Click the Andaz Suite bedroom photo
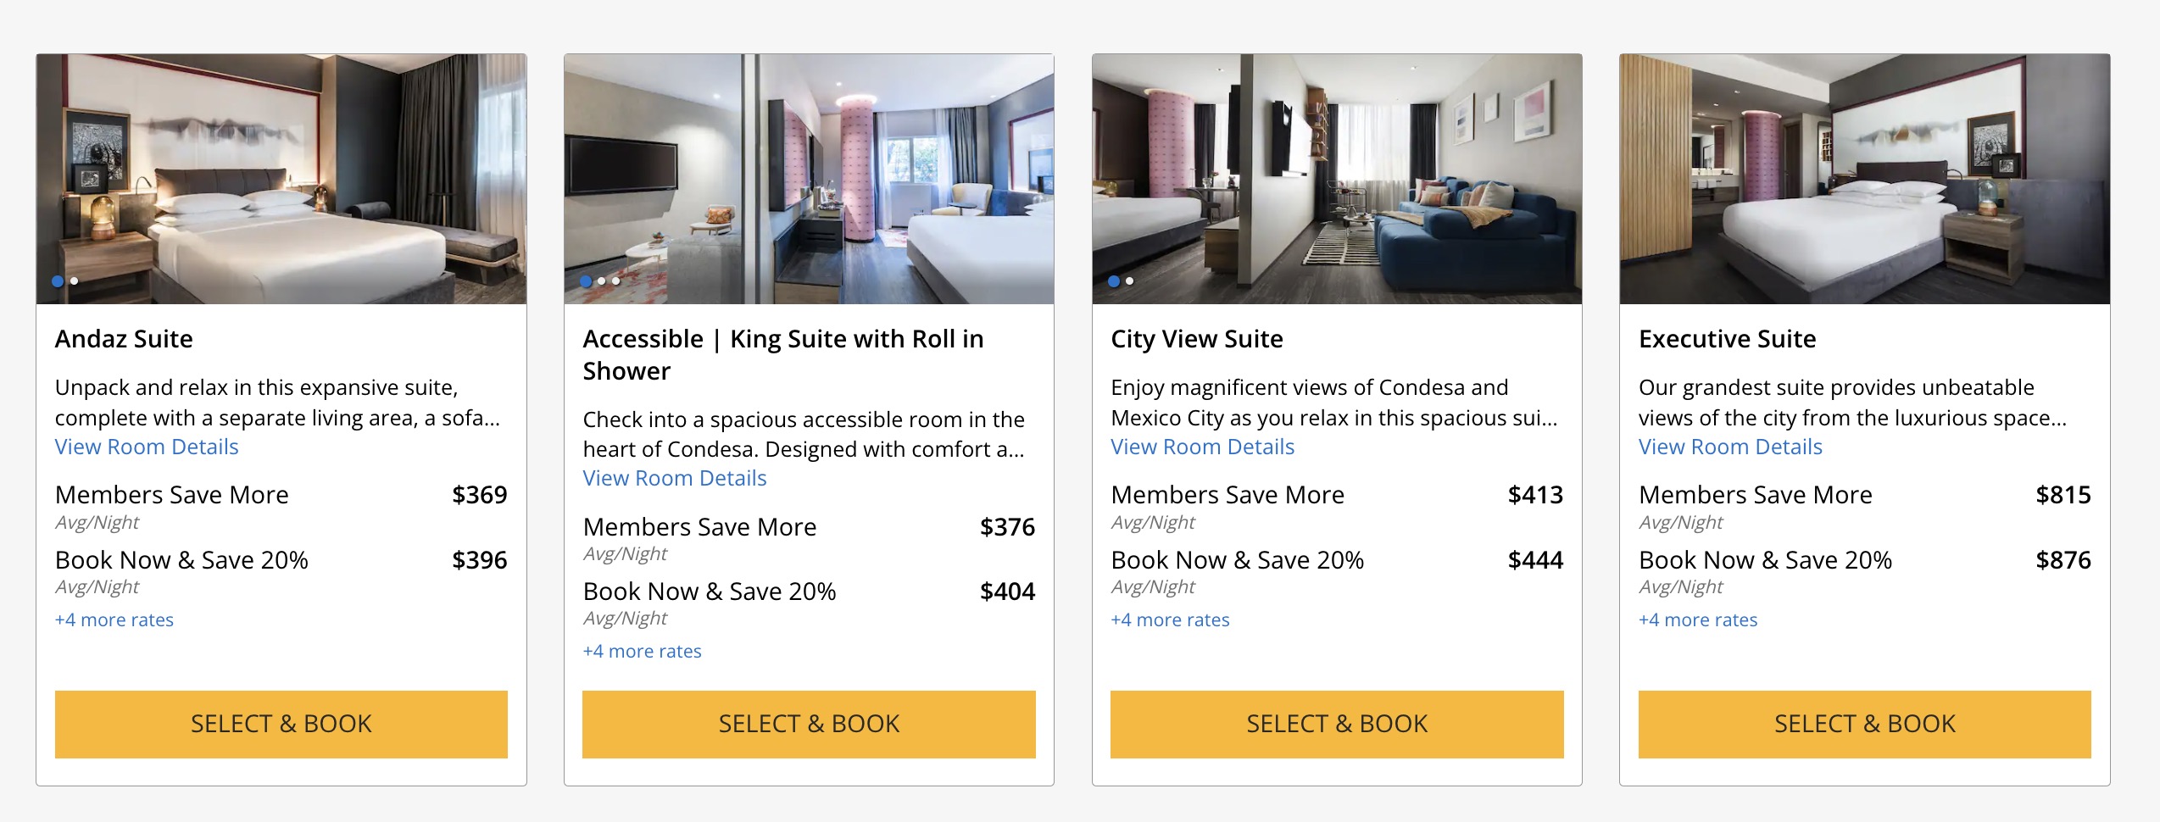This screenshot has height=822, width=2160. [x=281, y=178]
